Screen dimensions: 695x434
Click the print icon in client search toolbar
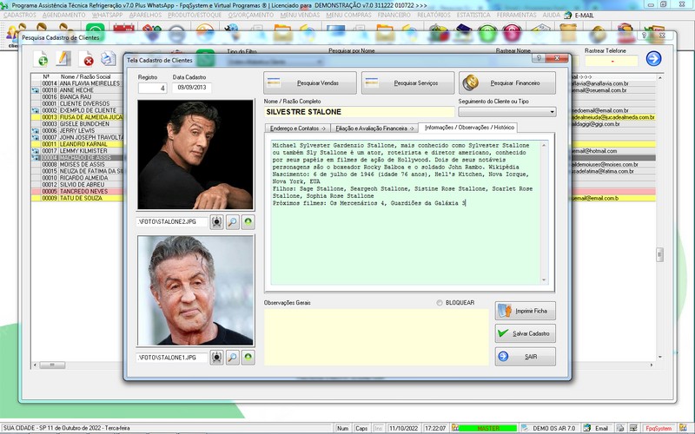109,59
